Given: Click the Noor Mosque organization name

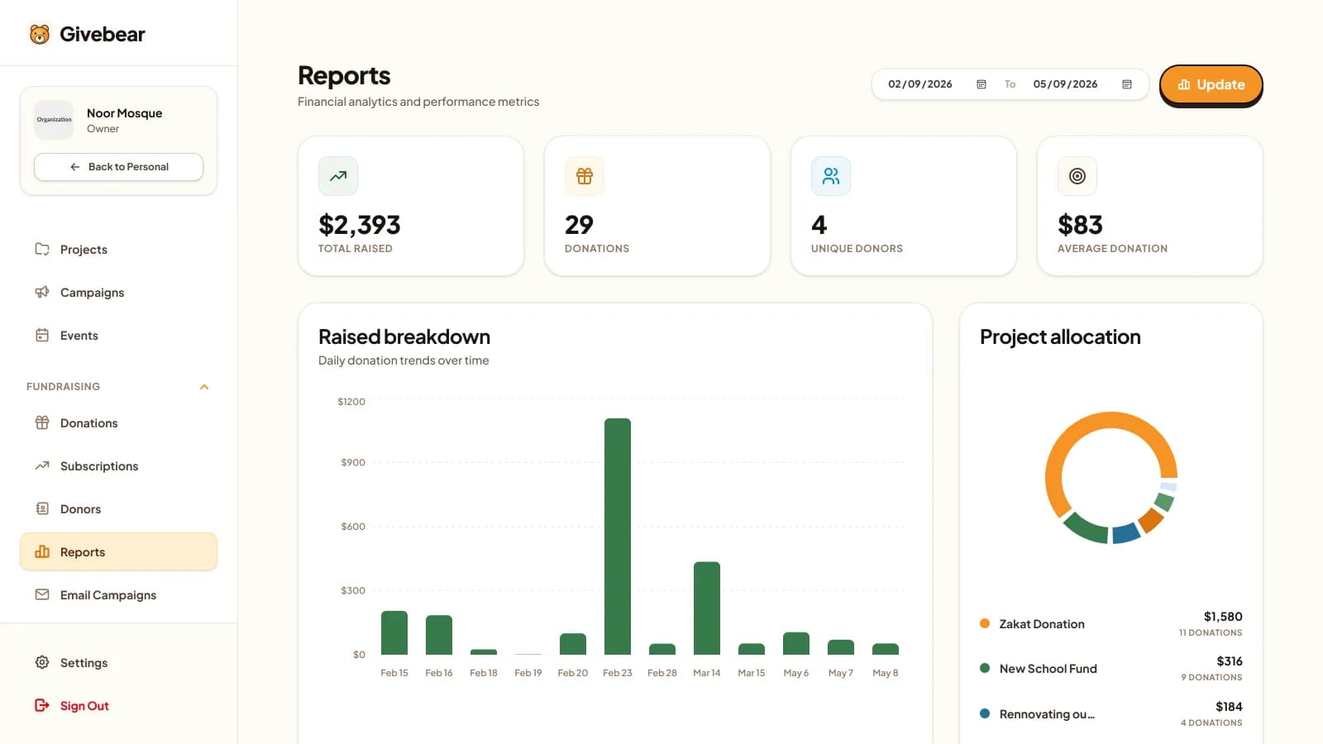Looking at the screenshot, I should pos(124,113).
